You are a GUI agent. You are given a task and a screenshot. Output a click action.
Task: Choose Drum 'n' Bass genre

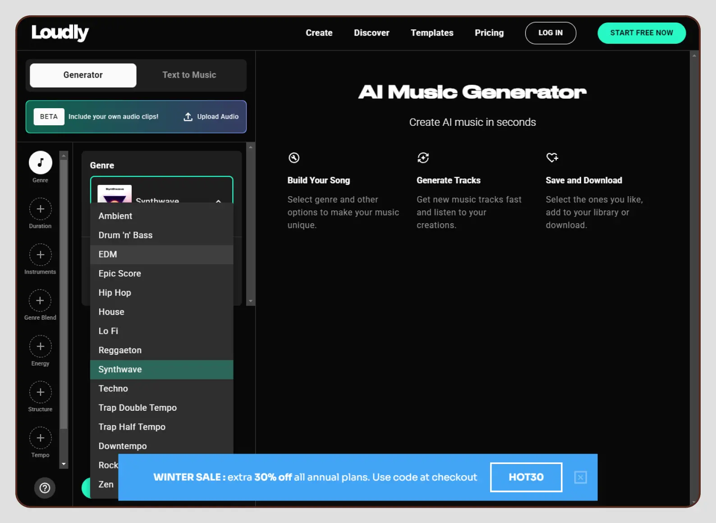pos(161,235)
